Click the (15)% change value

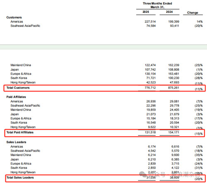[199, 134]
